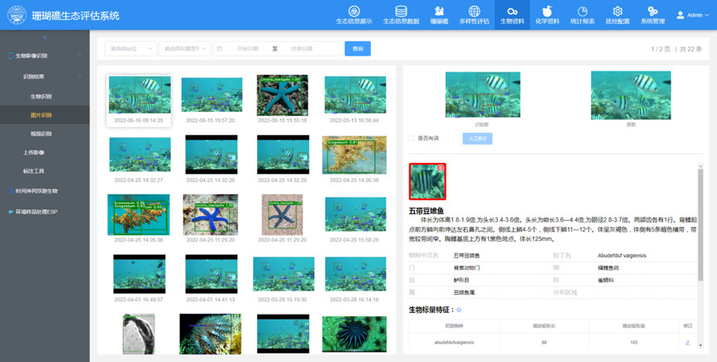The height and width of the screenshot is (362, 717).
Task: Open the 化学资料 module
Action: pos(547,15)
